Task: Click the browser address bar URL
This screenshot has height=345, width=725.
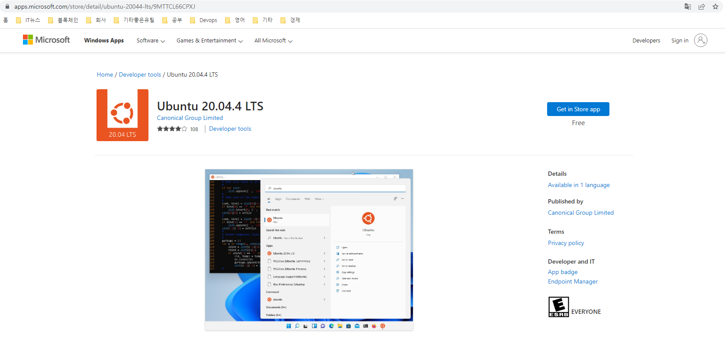Action: (x=105, y=6)
